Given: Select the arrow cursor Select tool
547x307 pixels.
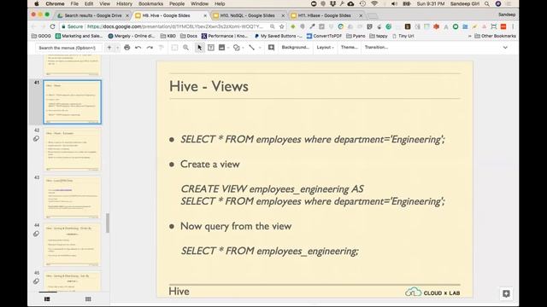Looking at the screenshot, I should tap(199, 48).
